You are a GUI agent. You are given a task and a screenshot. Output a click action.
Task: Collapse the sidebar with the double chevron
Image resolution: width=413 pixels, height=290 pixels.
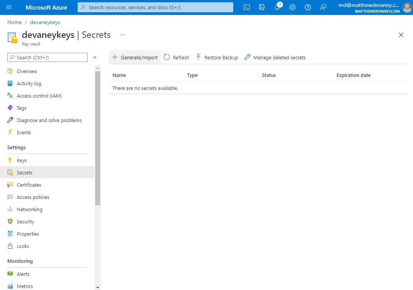point(95,57)
